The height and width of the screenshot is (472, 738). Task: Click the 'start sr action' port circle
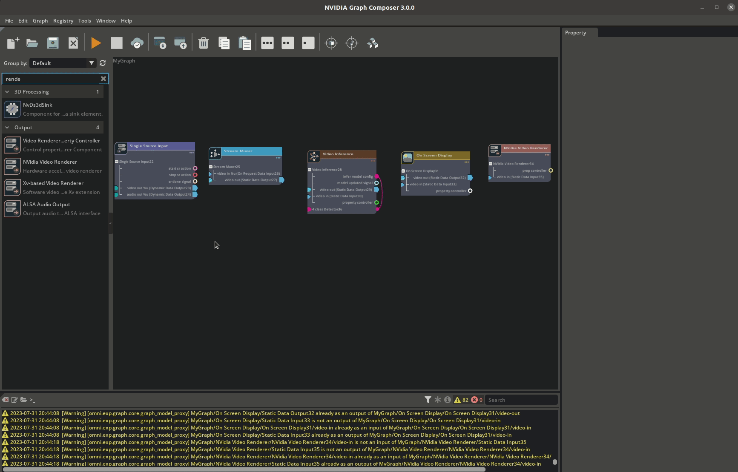[x=195, y=168]
